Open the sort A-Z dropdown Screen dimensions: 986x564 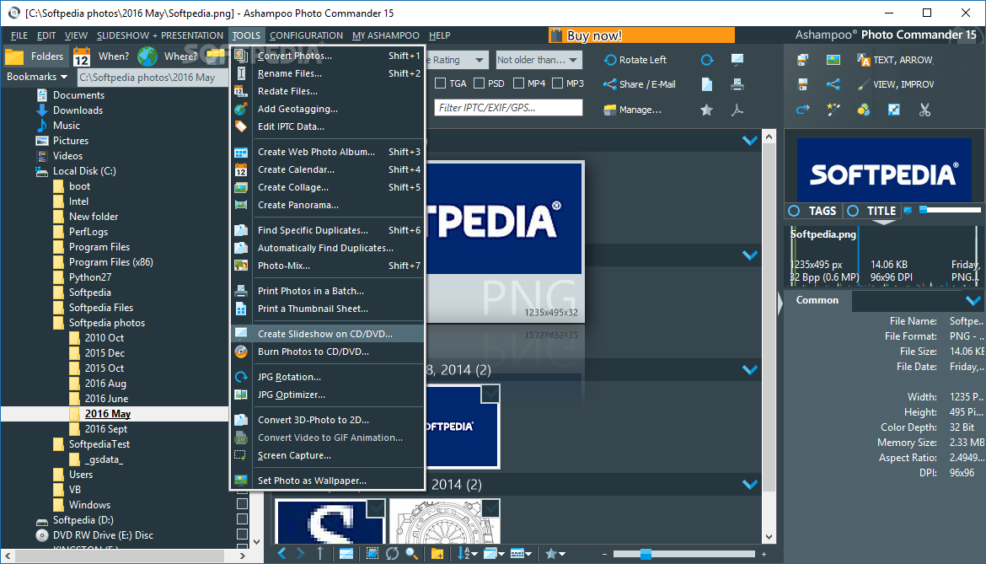pos(467,553)
